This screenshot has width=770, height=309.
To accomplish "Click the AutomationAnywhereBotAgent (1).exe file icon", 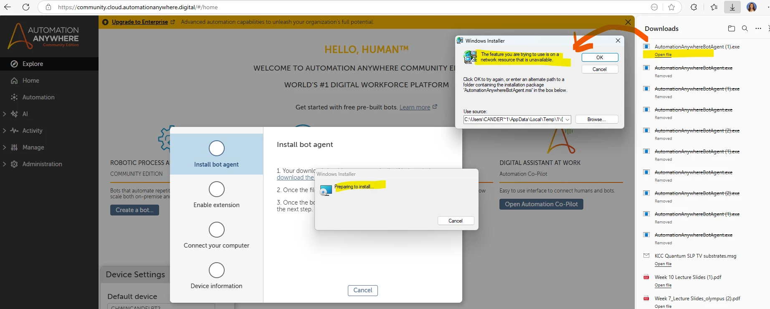I will coord(646,46).
